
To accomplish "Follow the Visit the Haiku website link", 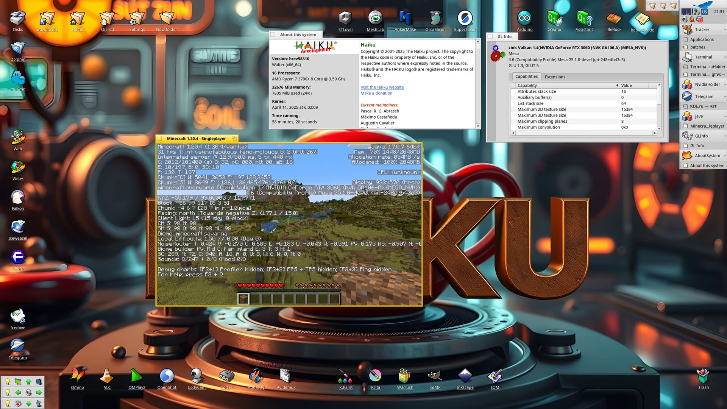I will (382, 87).
